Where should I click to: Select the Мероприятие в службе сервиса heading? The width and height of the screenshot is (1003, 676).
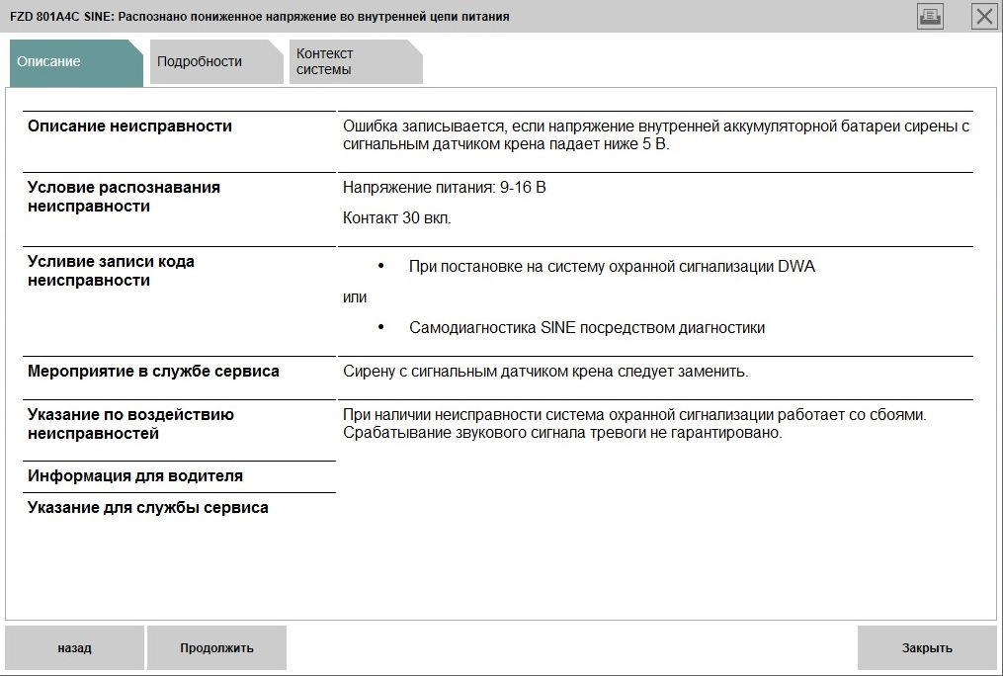tap(153, 372)
